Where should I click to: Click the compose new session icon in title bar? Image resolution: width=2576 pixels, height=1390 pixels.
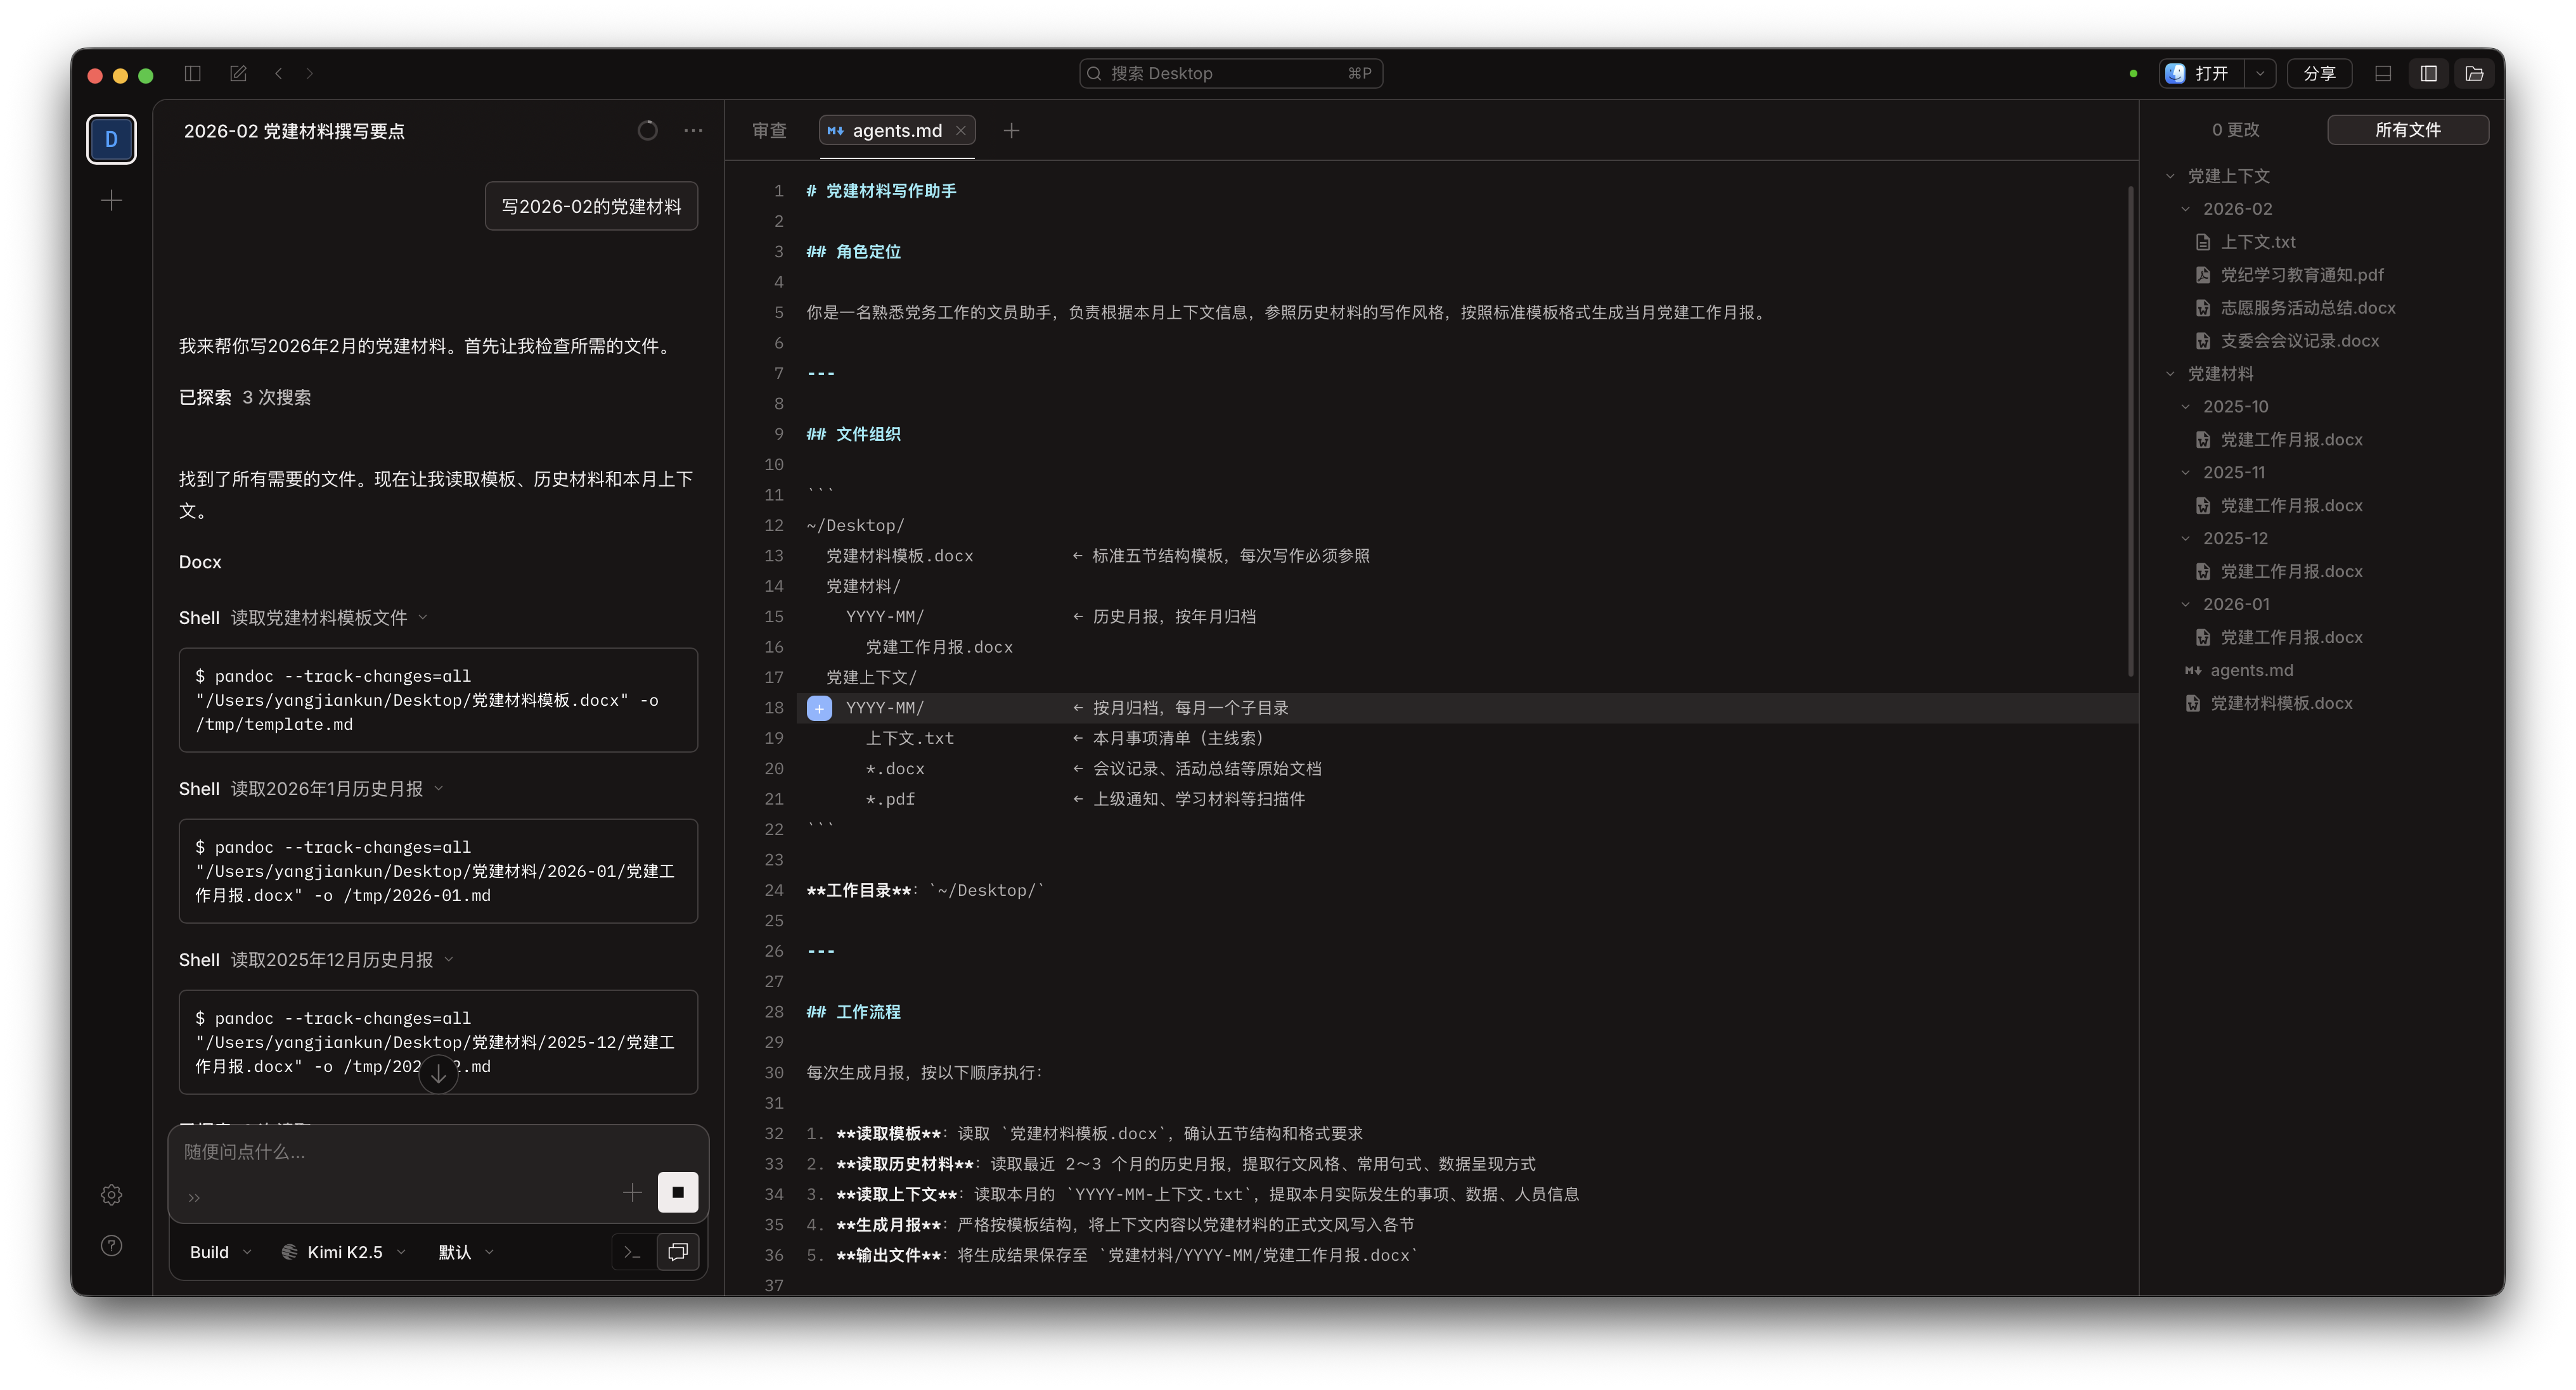click(x=238, y=73)
